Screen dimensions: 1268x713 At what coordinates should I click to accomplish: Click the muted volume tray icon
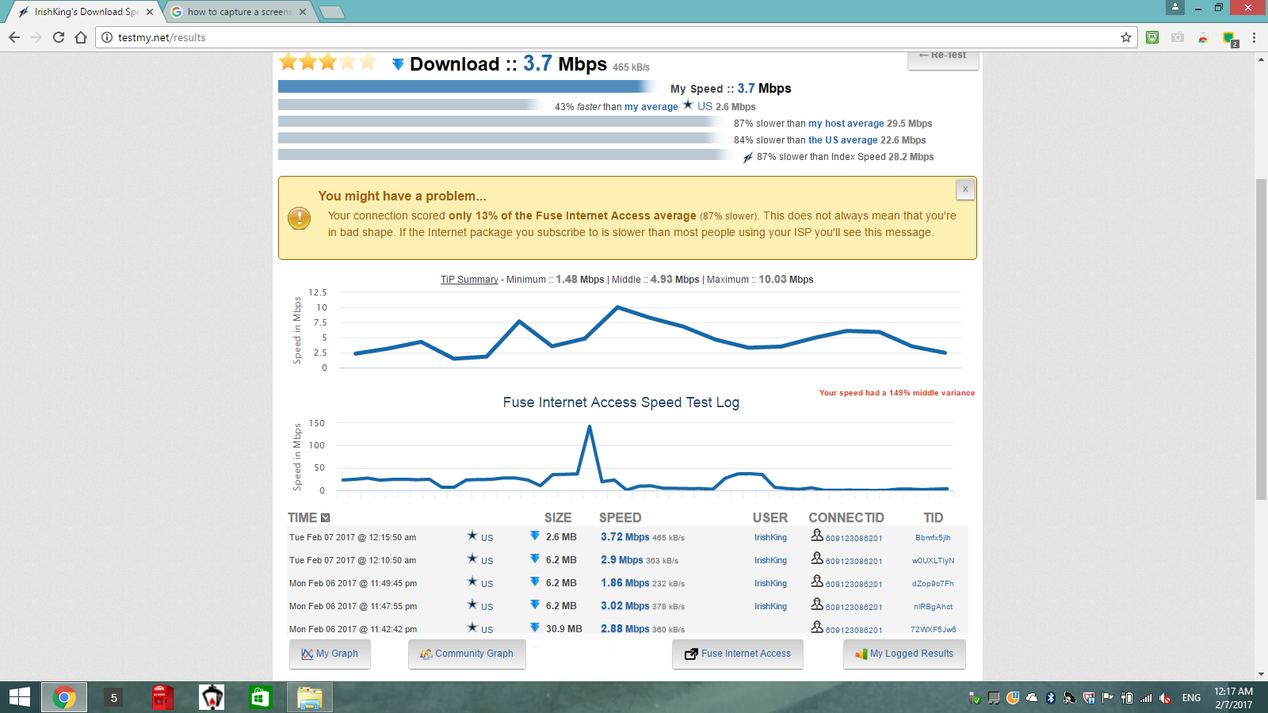tap(1165, 698)
